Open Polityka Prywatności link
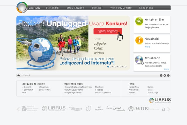This screenshot has width=187, height=125. 73,92
